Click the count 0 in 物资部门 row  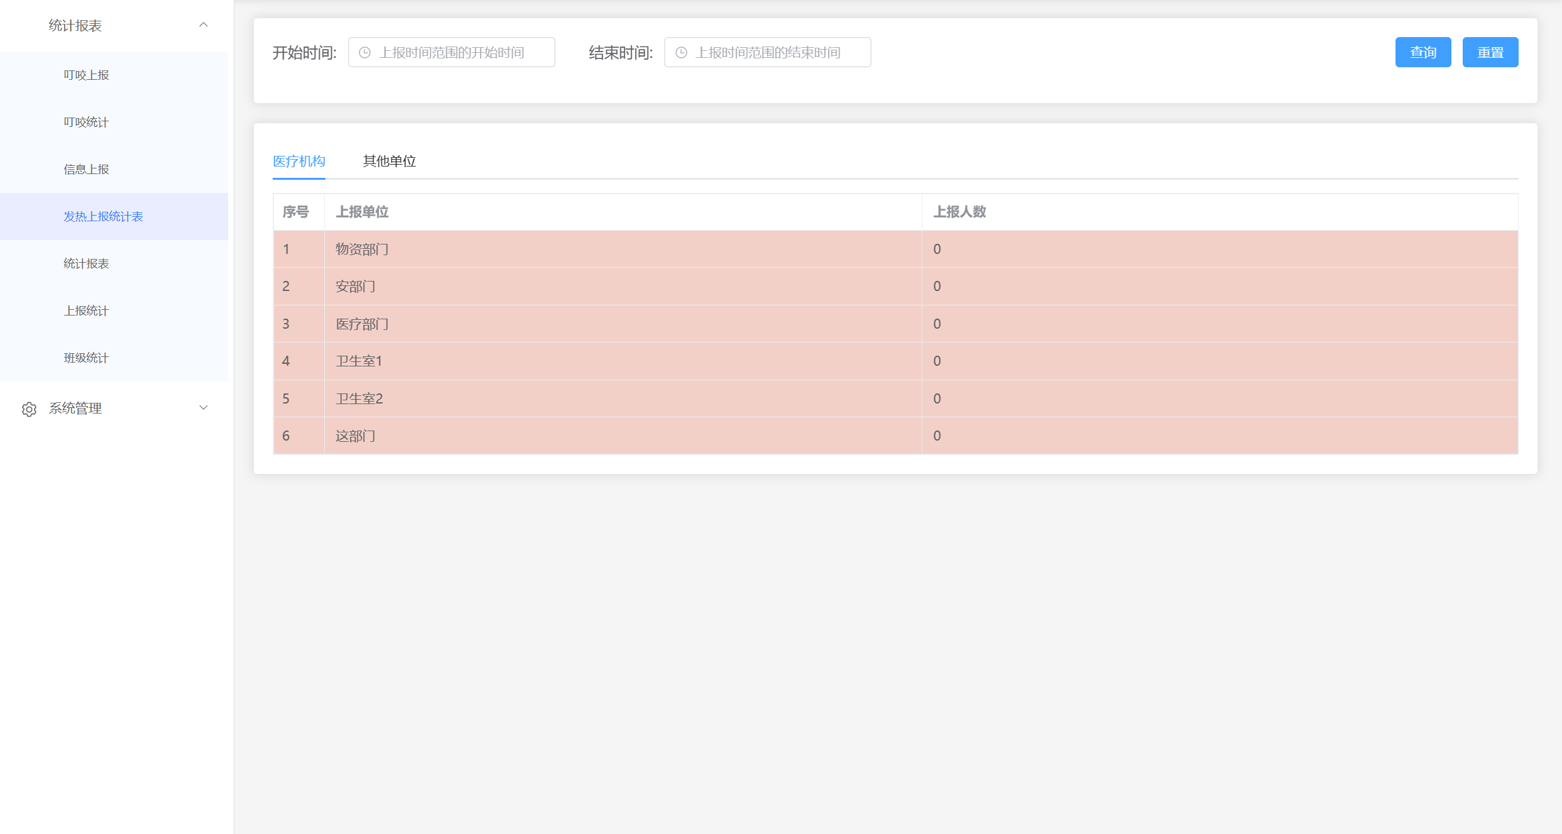pos(937,250)
